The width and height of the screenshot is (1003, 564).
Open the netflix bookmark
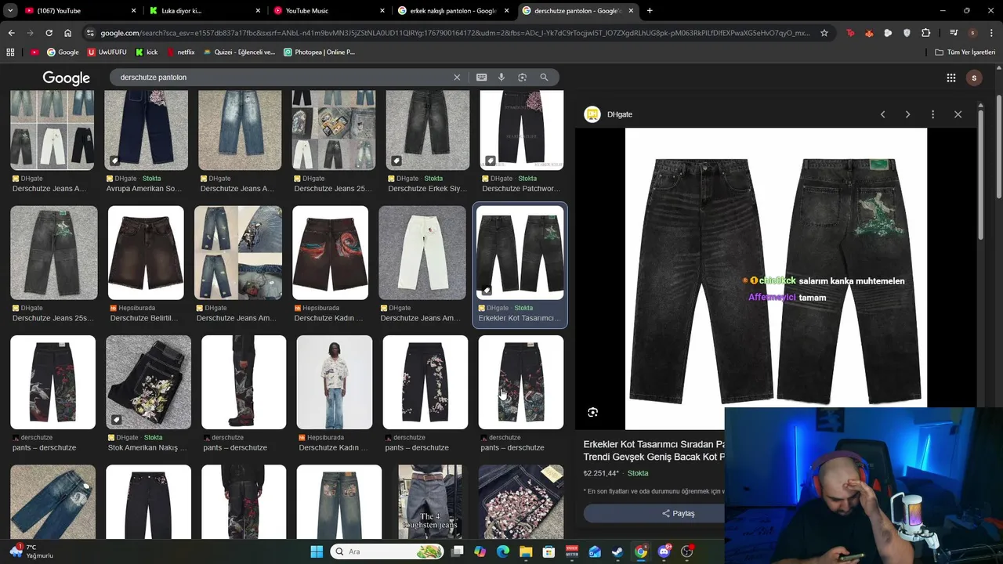click(x=180, y=52)
